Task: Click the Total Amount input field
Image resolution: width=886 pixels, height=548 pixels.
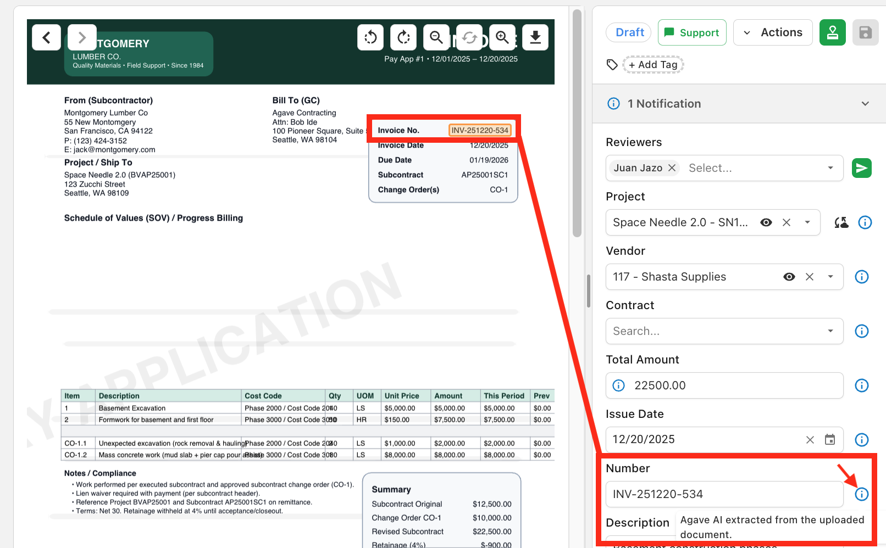Action: [x=724, y=385]
